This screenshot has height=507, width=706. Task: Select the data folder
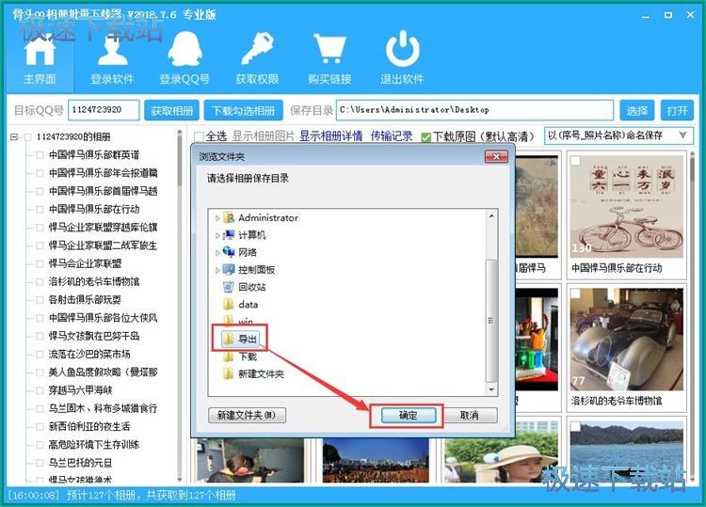coord(249,305)
